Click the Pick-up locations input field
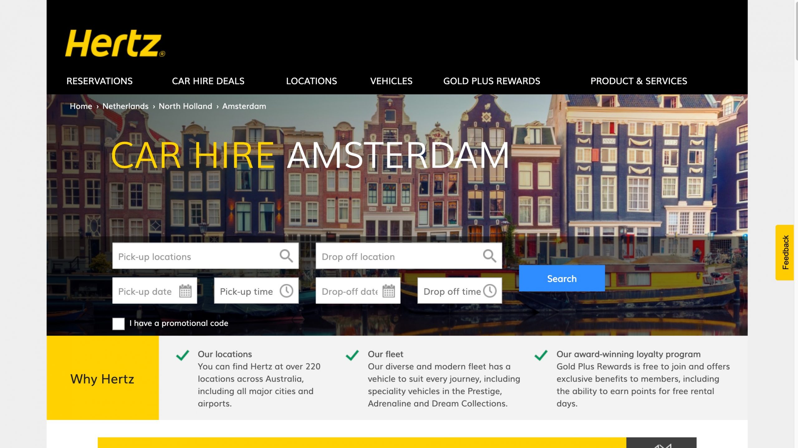Image resolution: width=798 pixels, height=448 pixels. pos(205,256)
